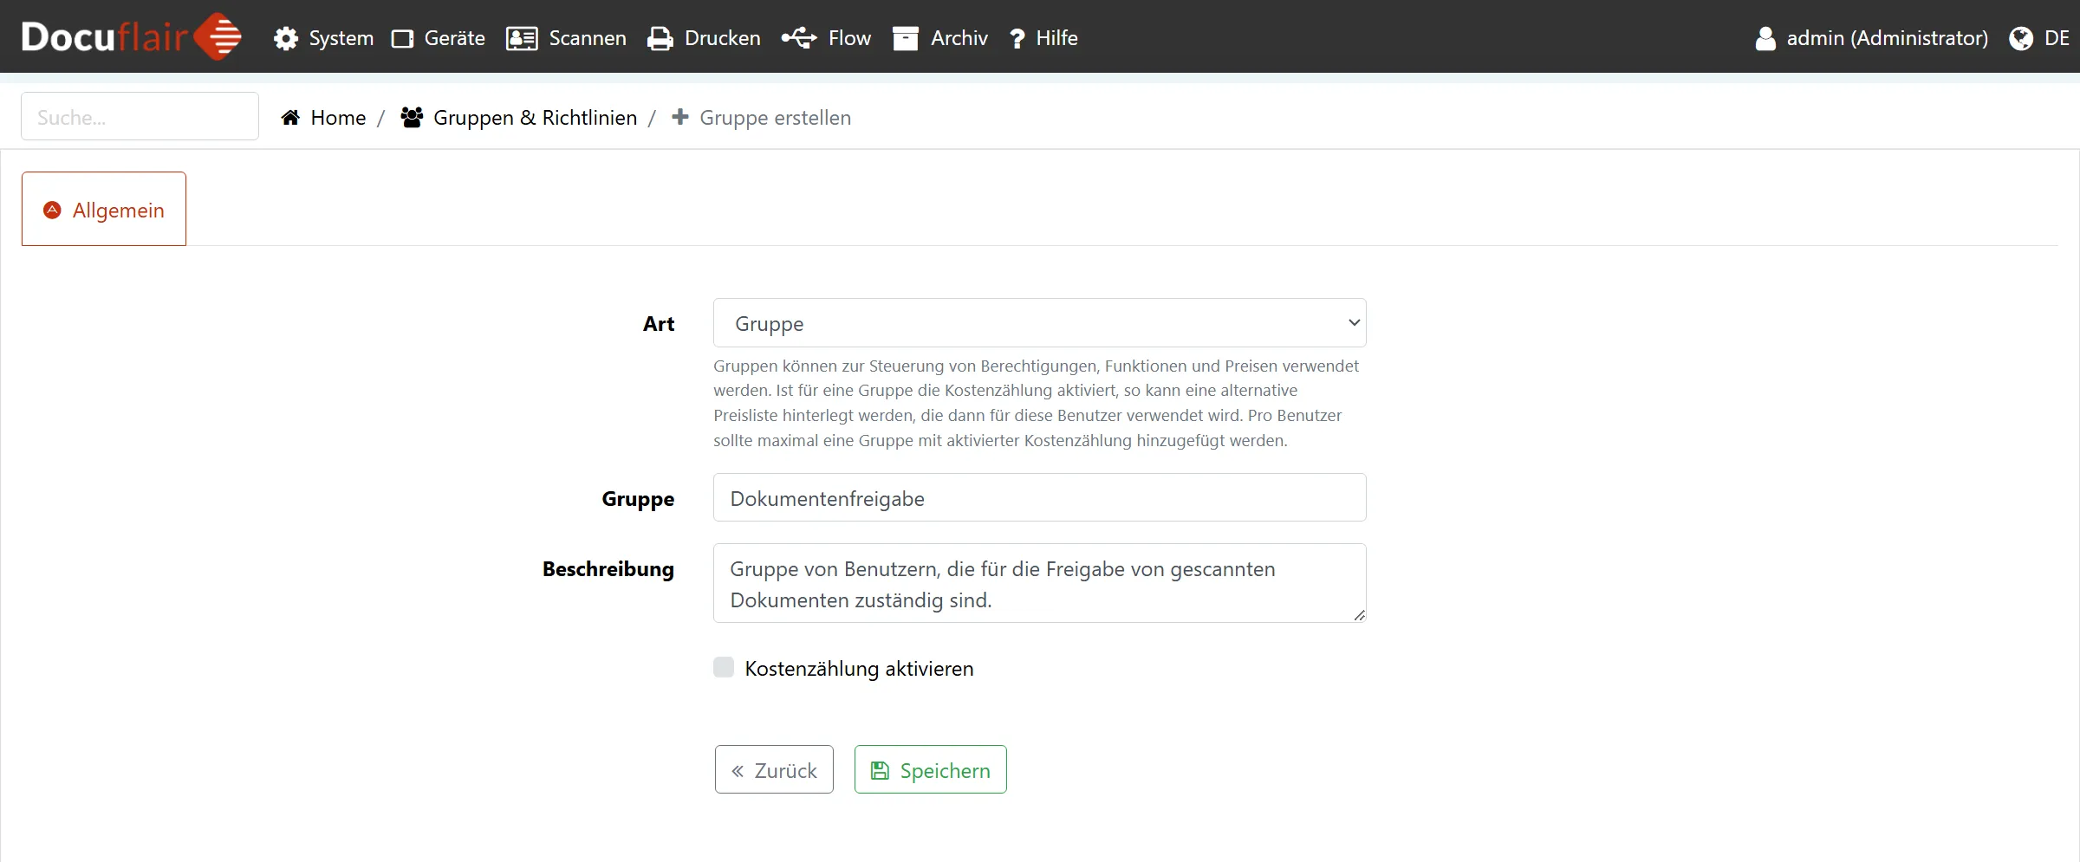Open the Art dropdown showing Gruppe
The width and height of the screenshot is (2080, 862).
click(x=1039, y=323)
